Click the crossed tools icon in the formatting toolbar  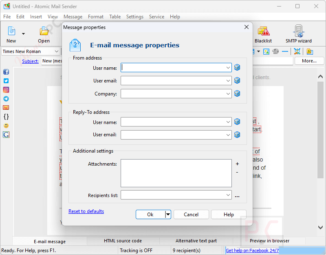click(x=297, y=51)
